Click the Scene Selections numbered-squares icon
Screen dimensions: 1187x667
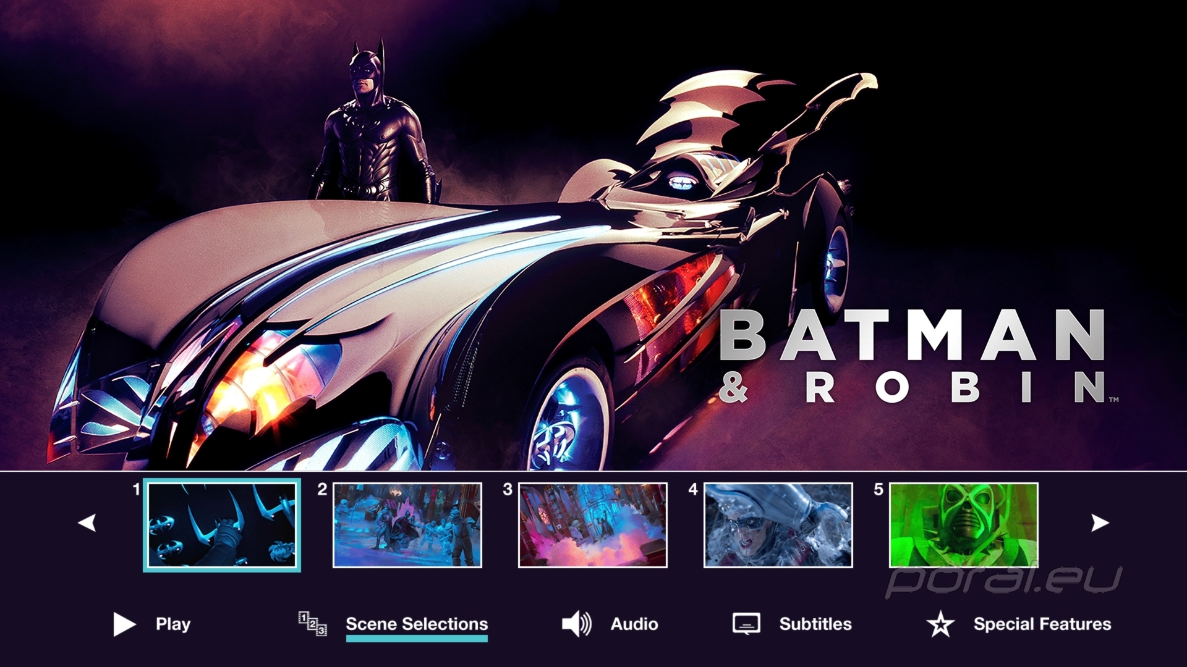pyautogui.click(x=312, y=624)
